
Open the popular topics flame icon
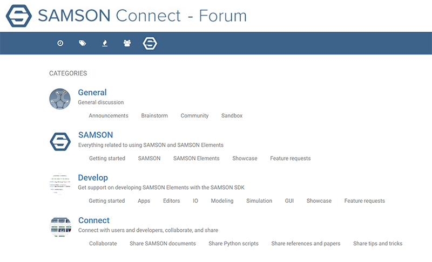(x=105, y=43)
